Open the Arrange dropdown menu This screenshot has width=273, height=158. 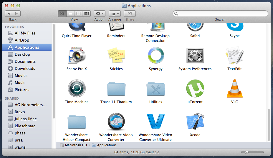[115, 14]
